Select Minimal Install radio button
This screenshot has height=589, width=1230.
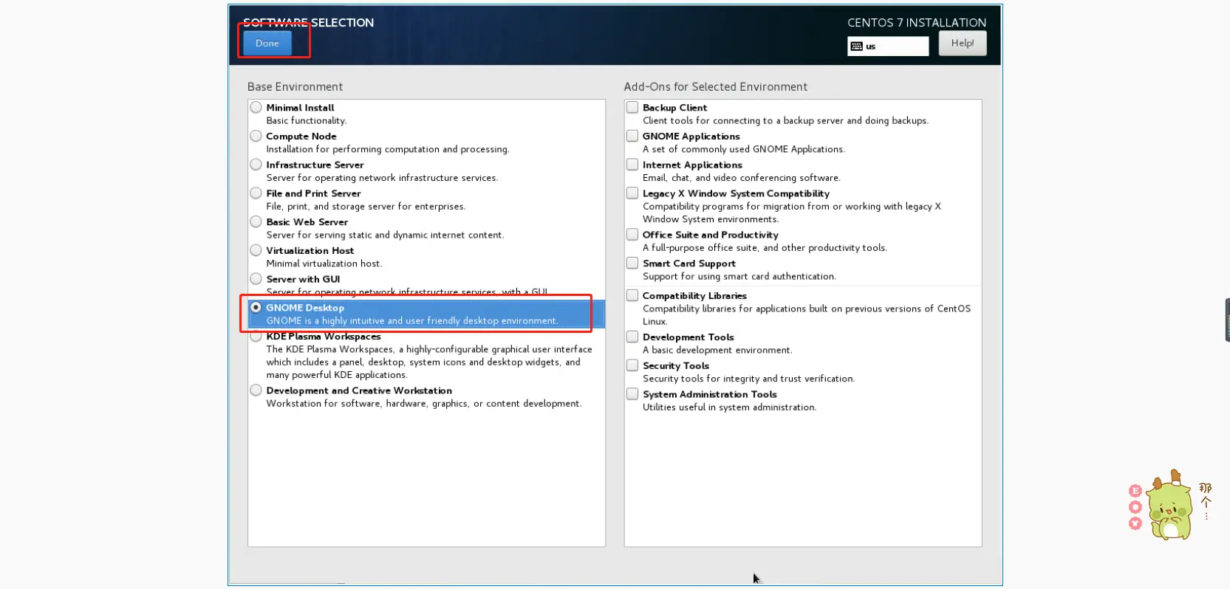point(256,107)
